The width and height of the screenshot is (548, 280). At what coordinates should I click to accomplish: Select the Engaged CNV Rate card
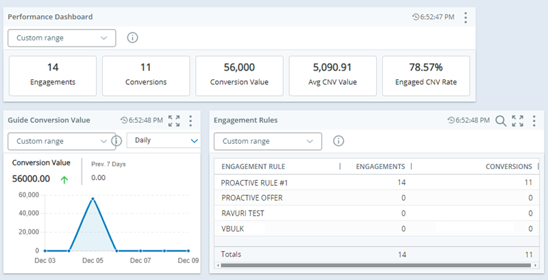pyautogui.click(x=426, y=76)
